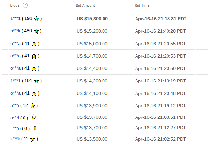
Task: Click the yellow star next to k***k
Action: [33, 139]
